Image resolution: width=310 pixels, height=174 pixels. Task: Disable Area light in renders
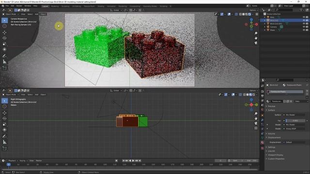coord(307,17)
